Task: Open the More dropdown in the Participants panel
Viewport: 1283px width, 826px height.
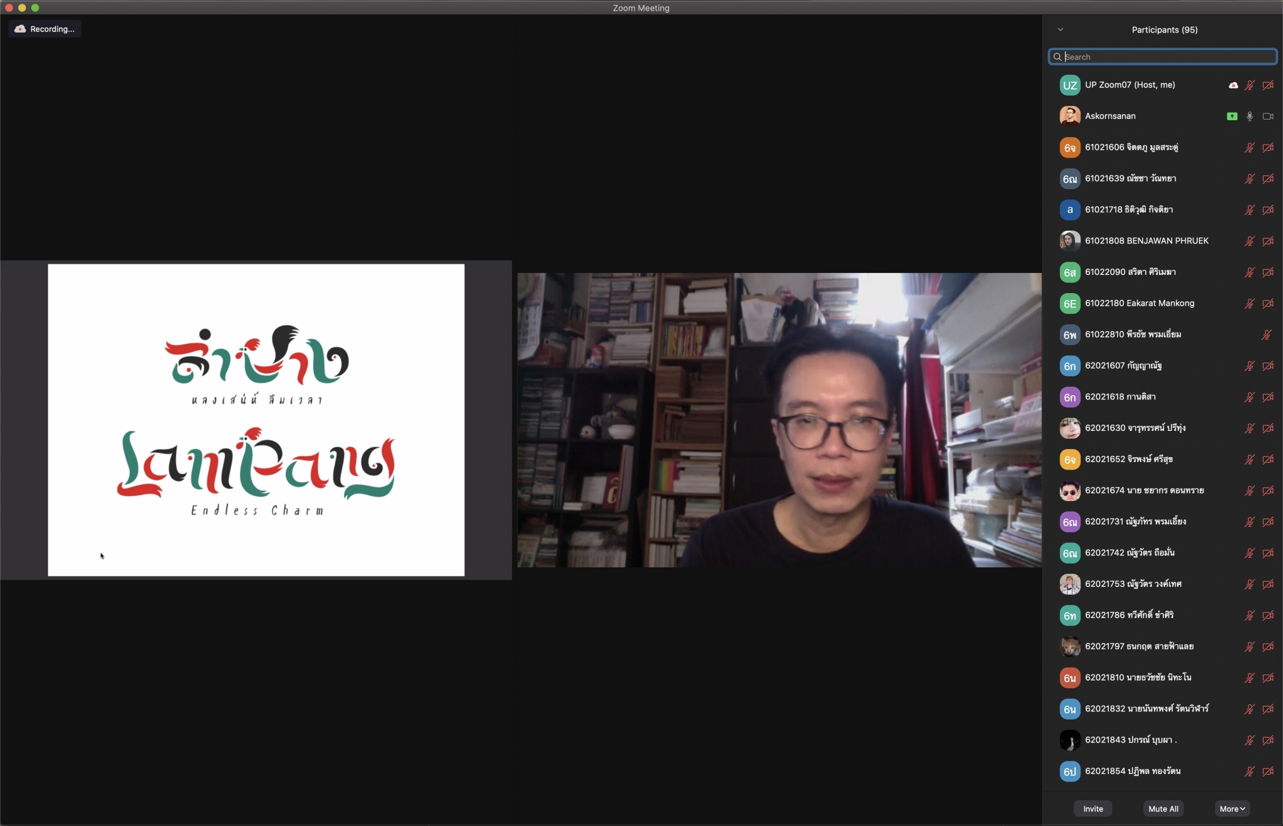Action: [1232, 808]
